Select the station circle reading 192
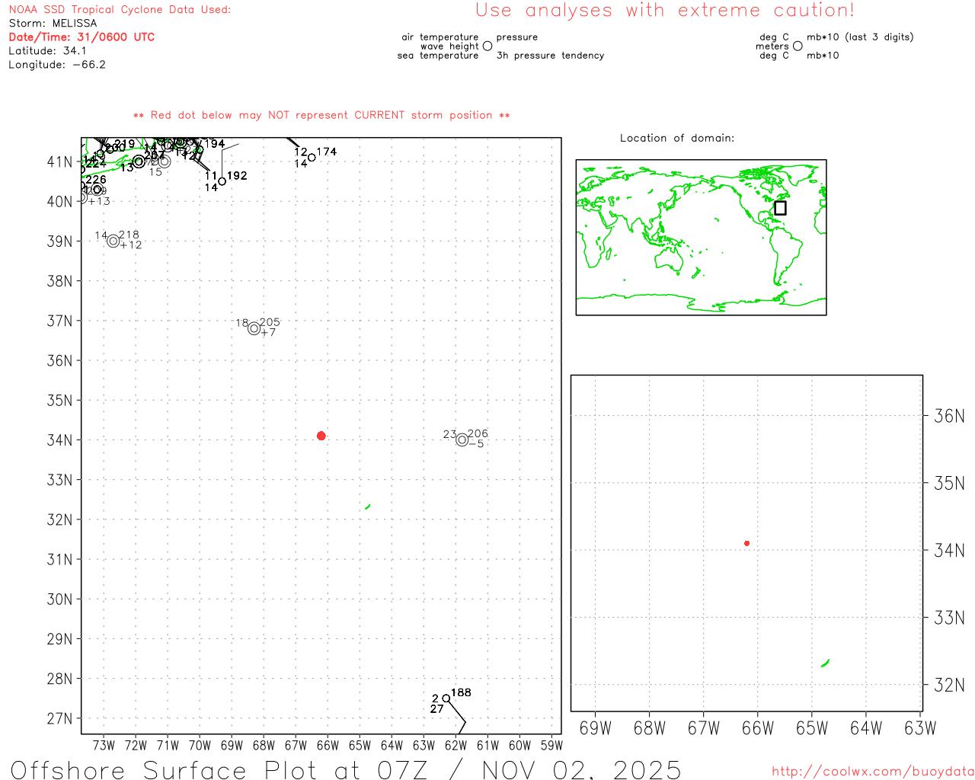The height and width of the screenshot is (780, 975). coord(222,181)
